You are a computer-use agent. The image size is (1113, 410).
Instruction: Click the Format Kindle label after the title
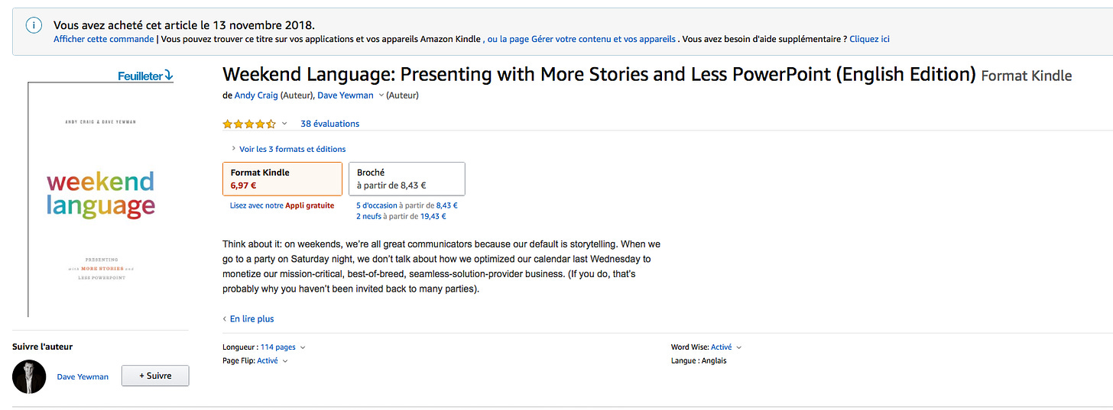(x=1027, y=76)
